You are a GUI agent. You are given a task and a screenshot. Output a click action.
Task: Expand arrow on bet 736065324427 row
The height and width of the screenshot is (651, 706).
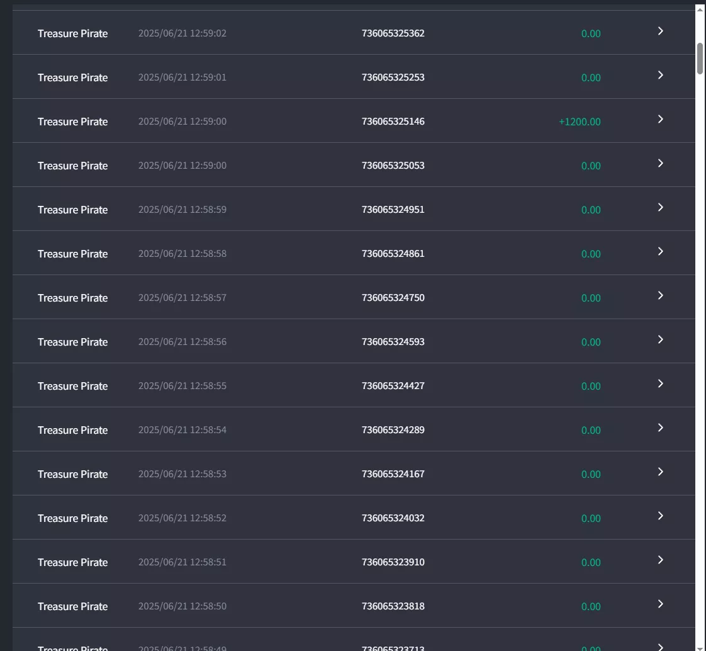click(x=661, y=384)
